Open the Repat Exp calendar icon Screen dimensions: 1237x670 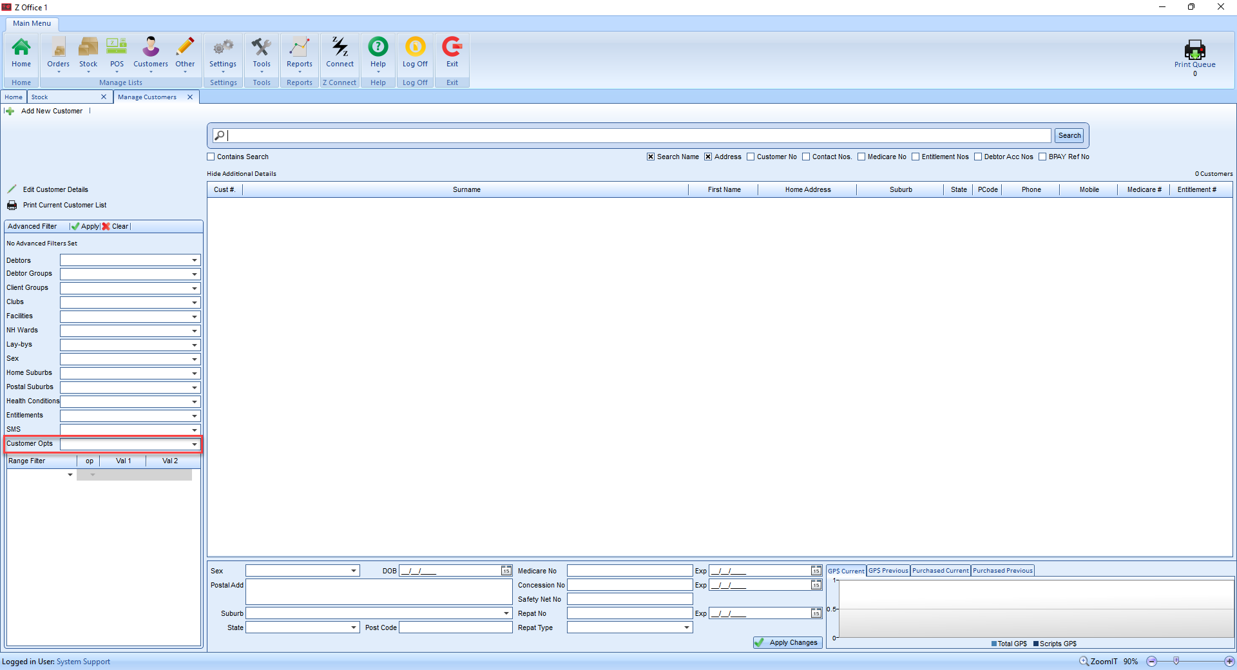tap(816, 613)
